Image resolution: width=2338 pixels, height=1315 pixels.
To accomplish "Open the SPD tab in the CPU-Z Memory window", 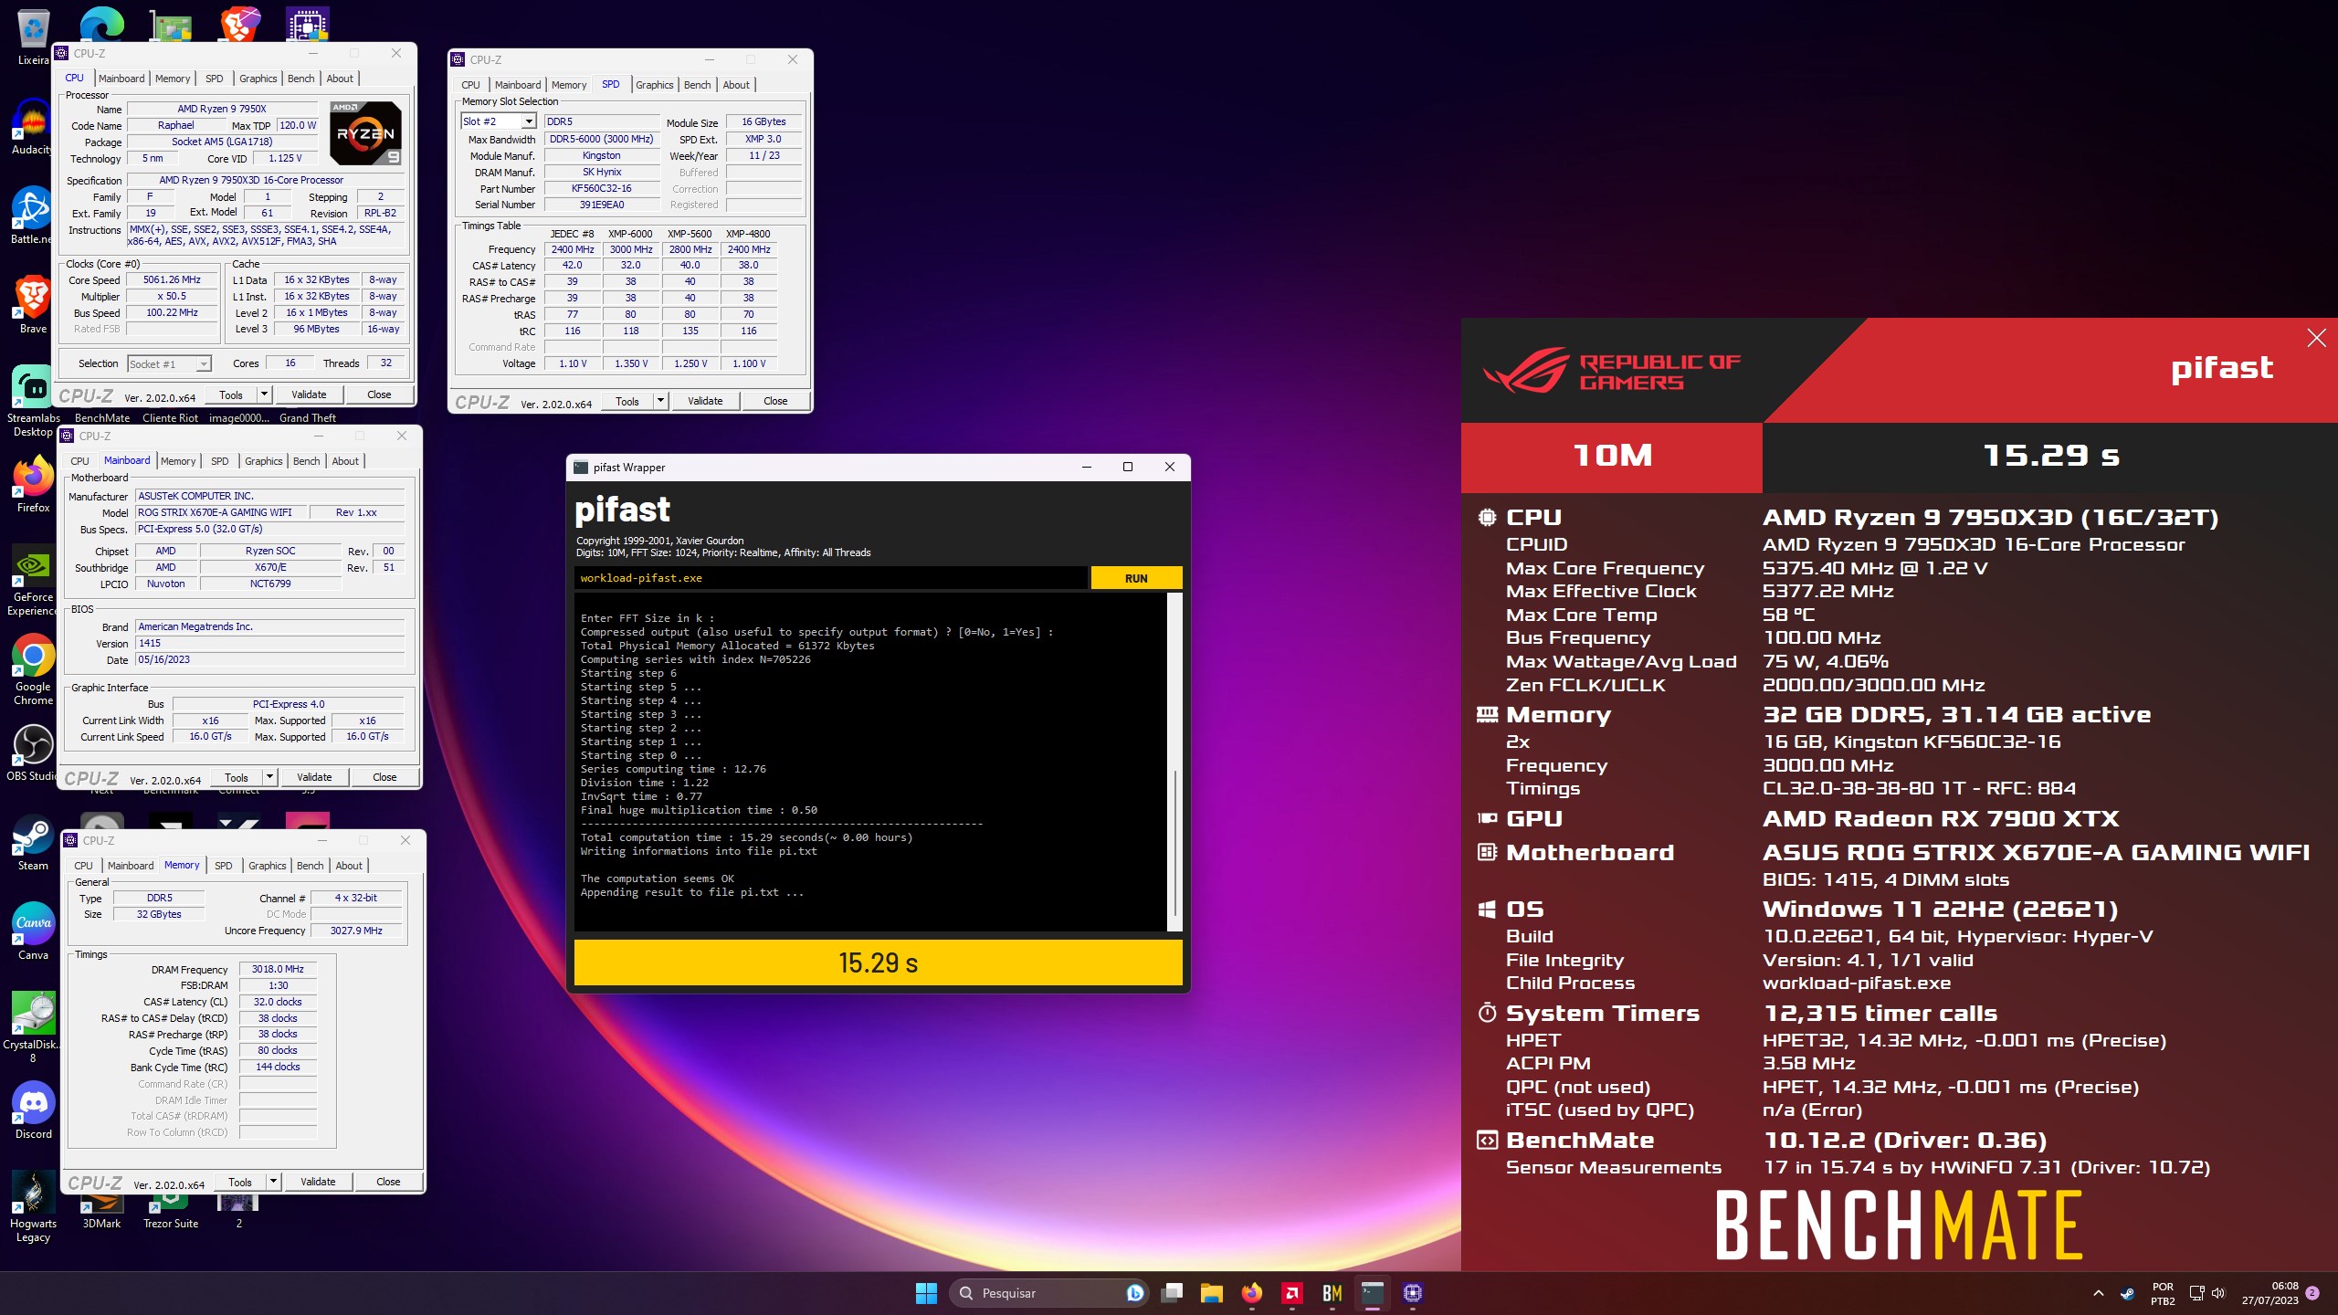I will click(x=224, y=866).
